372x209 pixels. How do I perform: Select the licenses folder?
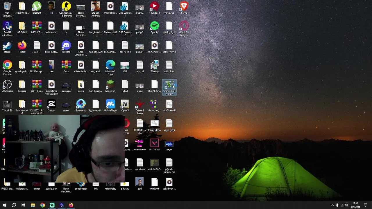click(22, 86)
